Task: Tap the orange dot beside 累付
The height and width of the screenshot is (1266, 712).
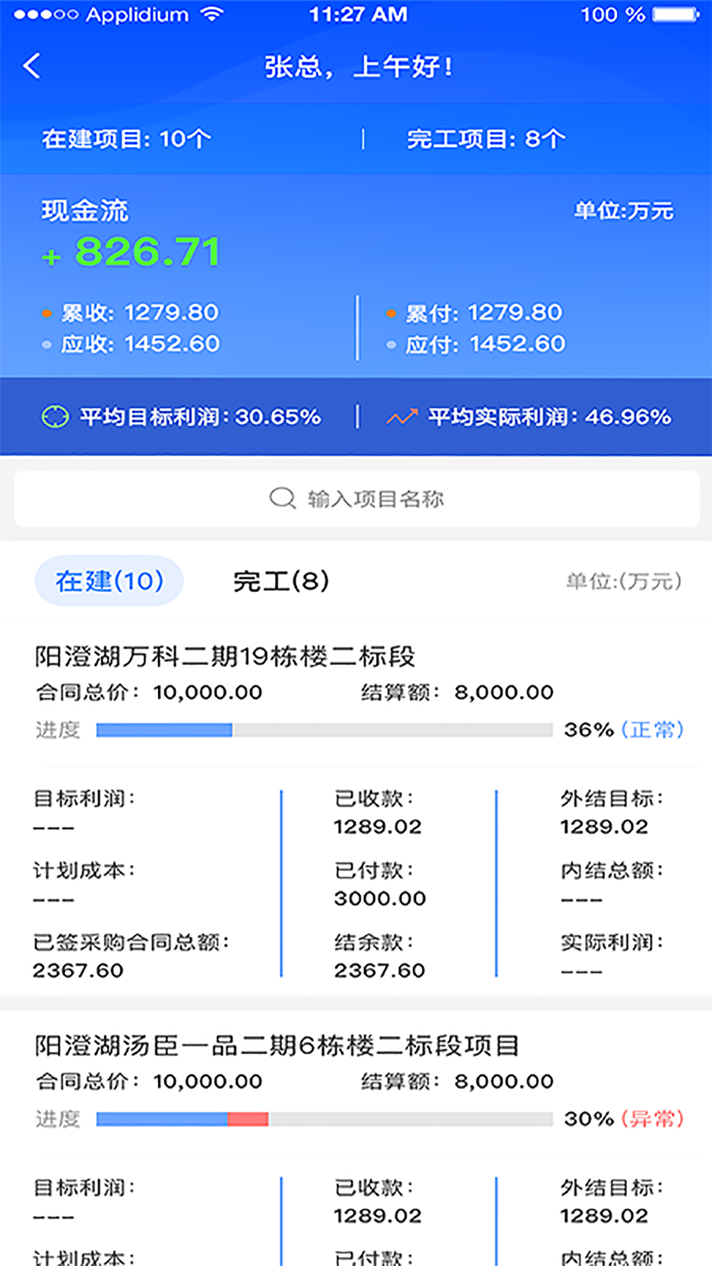Action: [x=391, y=313]
